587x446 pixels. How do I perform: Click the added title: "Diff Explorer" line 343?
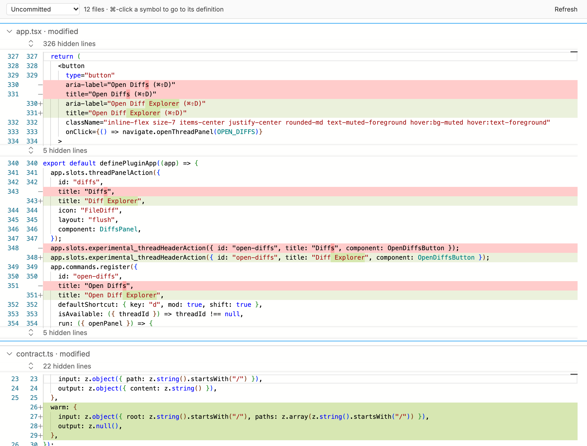click(310, 201)
